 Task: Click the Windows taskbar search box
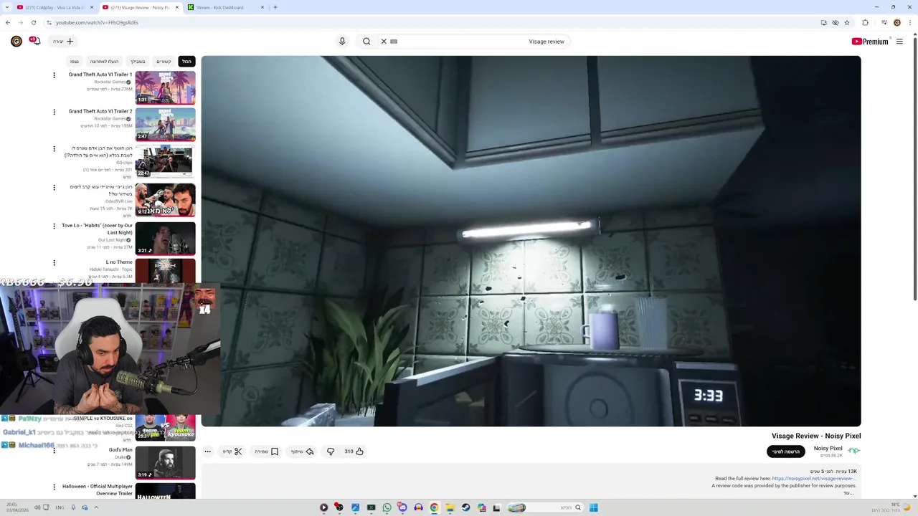click(x=546, y=507)
